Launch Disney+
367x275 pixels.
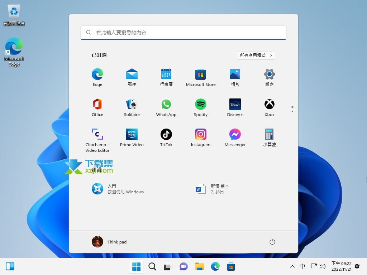[x=235, y=107]
